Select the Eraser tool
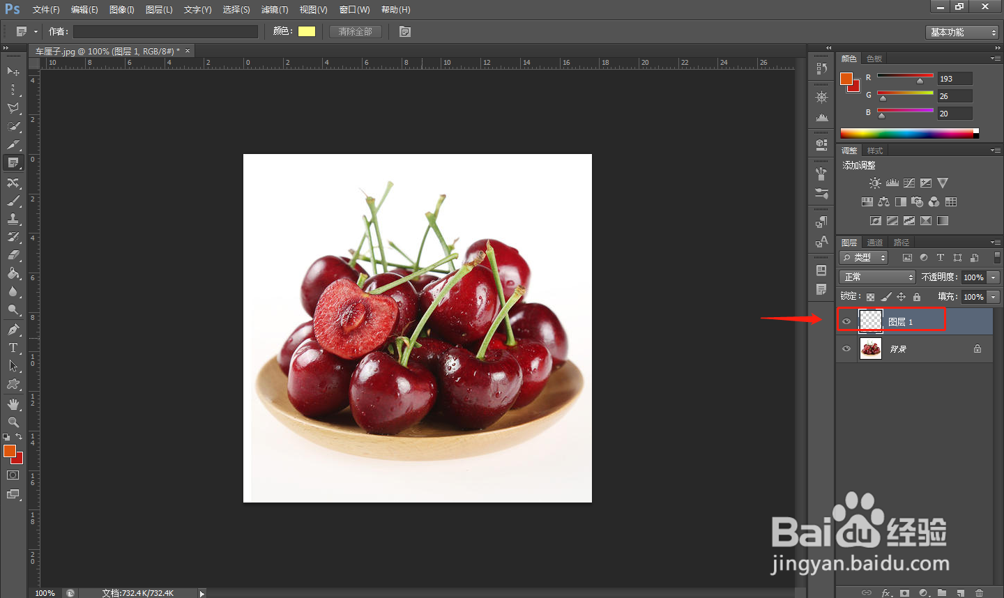The width and height of the screenshot is (1004, 598). click(x=13, y=255)
